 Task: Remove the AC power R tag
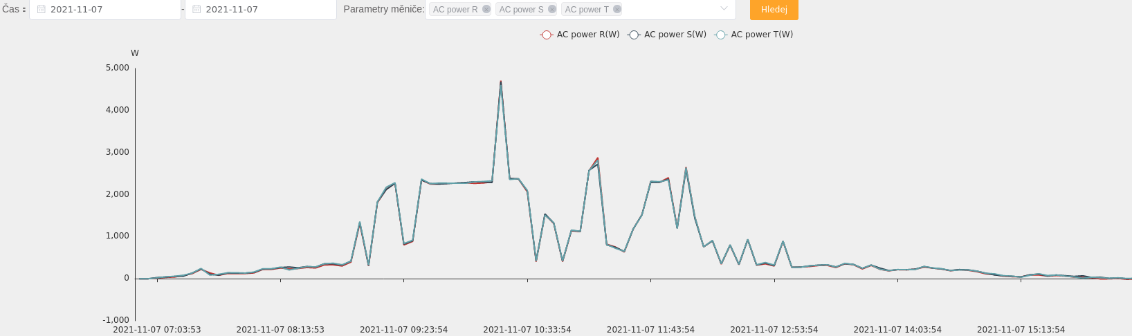(486, 9)
